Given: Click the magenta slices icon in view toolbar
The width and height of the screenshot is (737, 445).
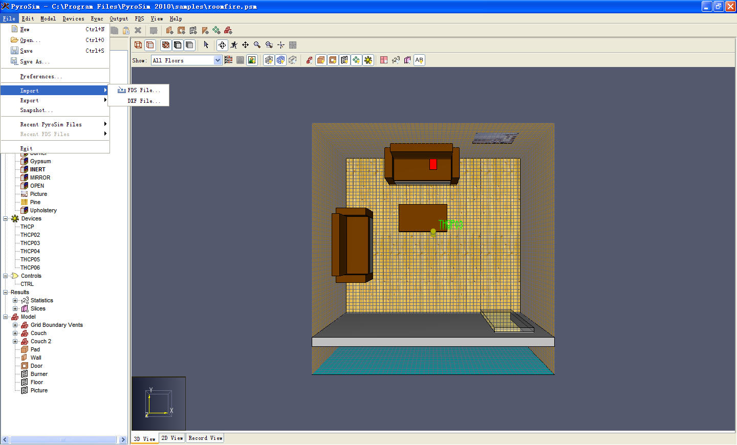Looking at the screenshot, I should tap(407, 60).
